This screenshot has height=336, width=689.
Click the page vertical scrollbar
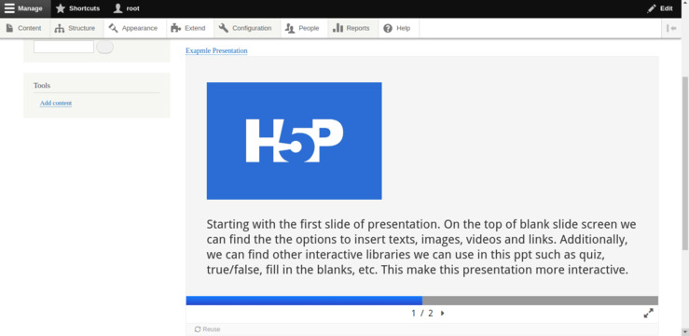point(685,162)
